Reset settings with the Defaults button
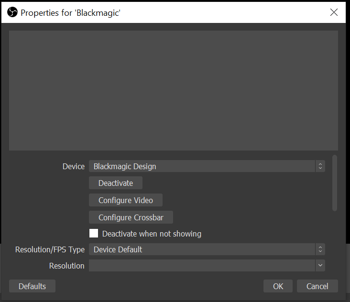This screenshot has height=302, width=350. (x=32, y=286)
